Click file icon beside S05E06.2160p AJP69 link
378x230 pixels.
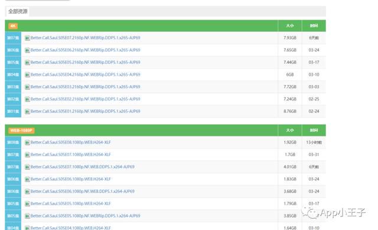tap(27, 50)
